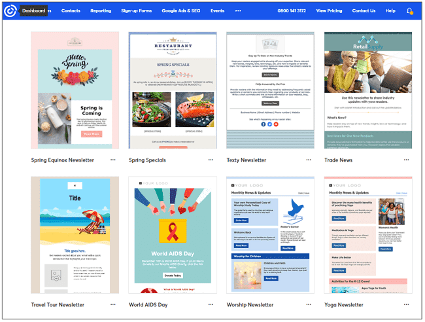The height and width of the screenshot is (322, 425).
Task: Open Sign-up Forms in navigation
Action: click(136, 11)
